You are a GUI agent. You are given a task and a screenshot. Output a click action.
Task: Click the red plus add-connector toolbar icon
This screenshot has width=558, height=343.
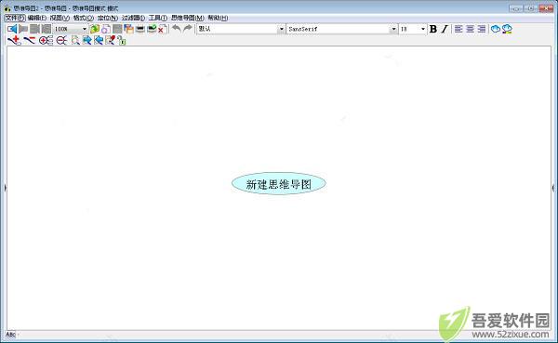pos(15,41)
